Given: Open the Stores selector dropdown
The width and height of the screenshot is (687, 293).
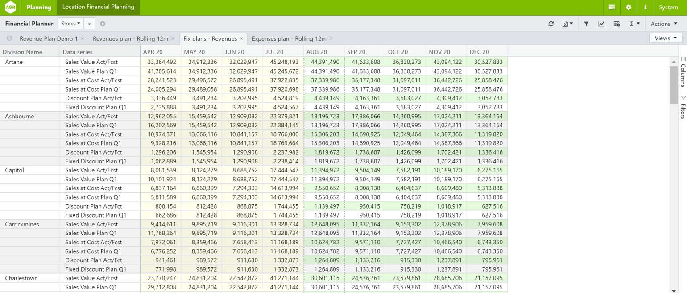Looking at the screenshot, I should [71, 24].
